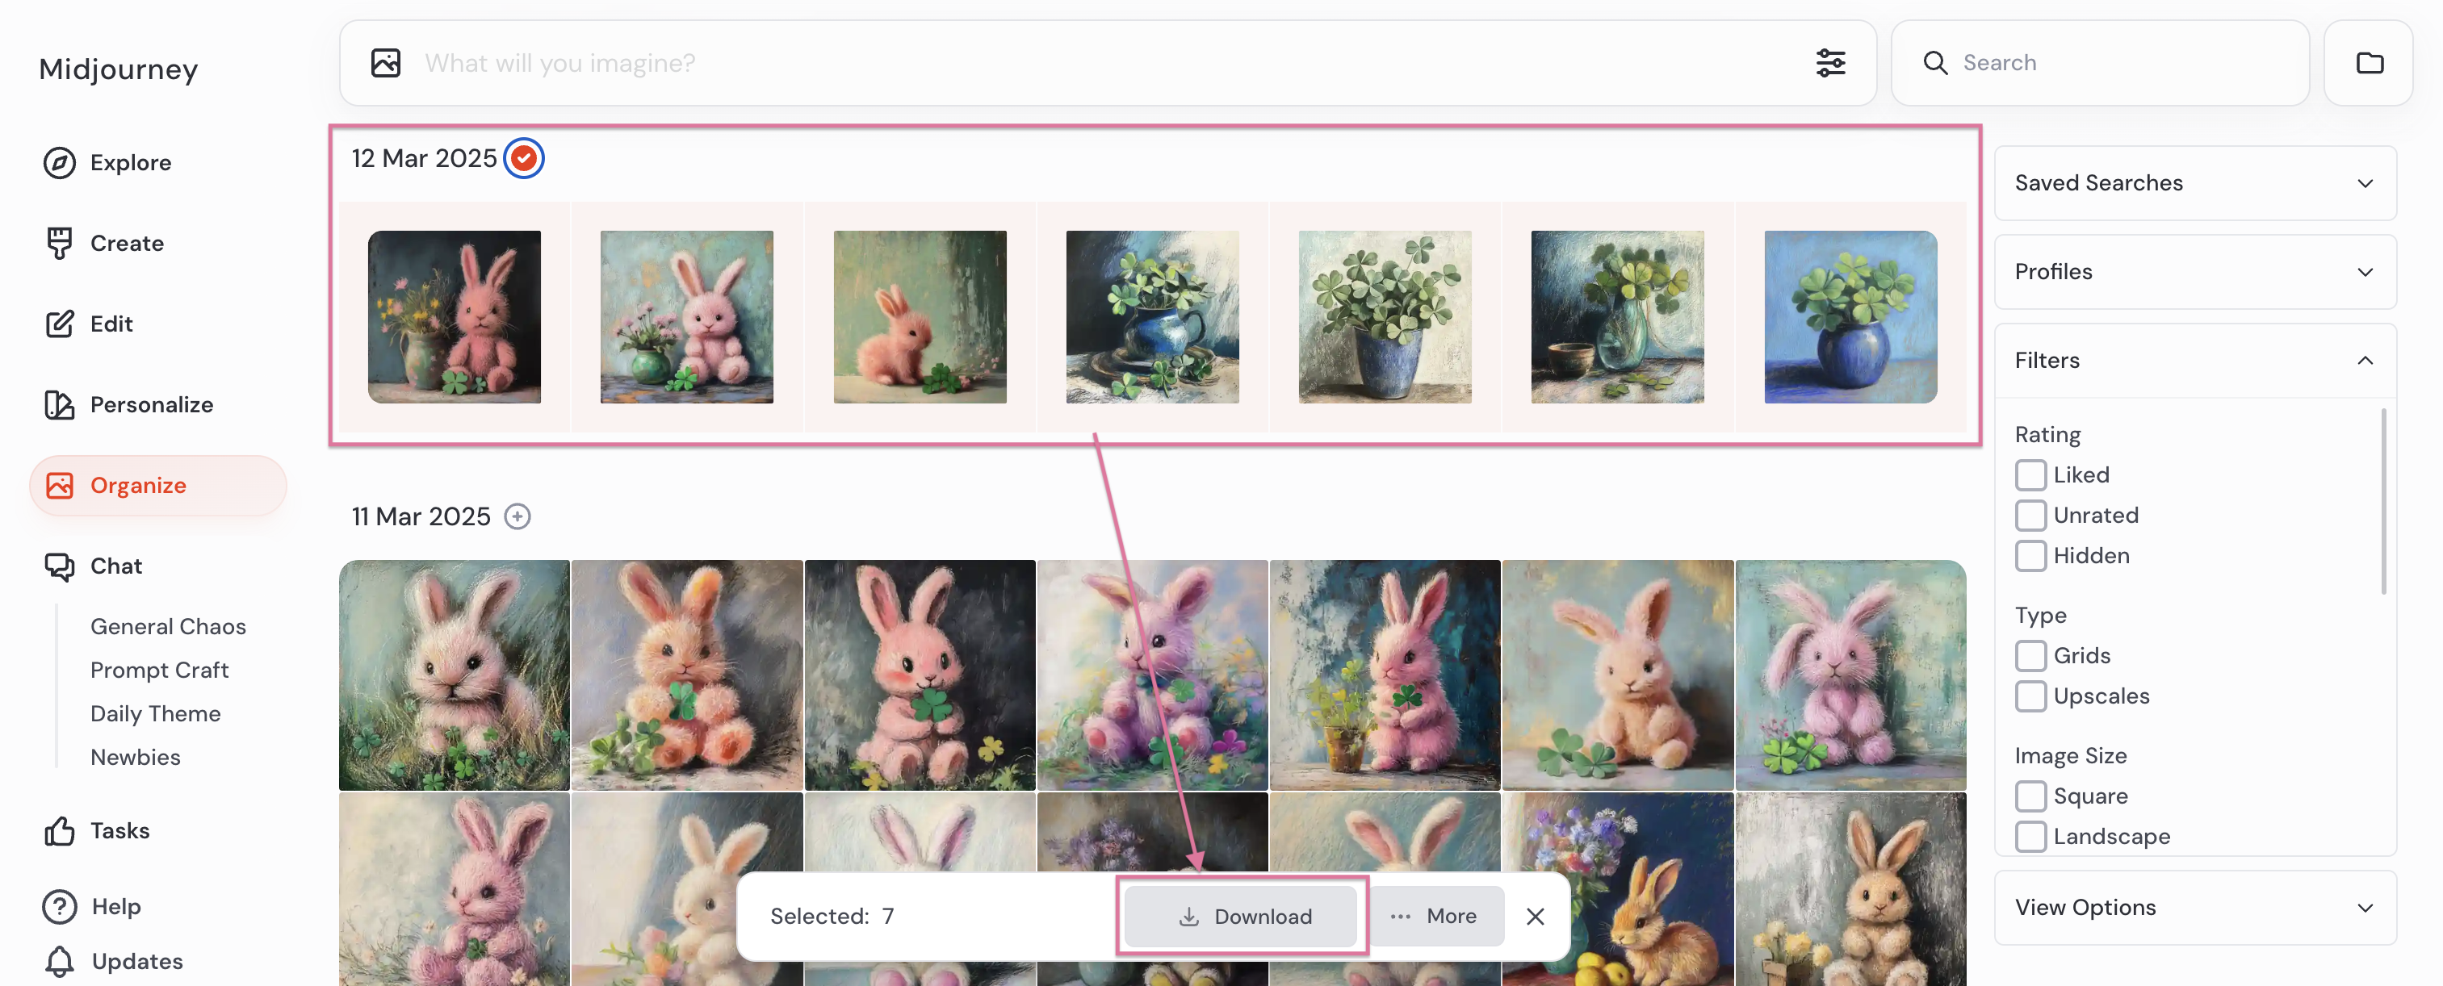Click the Explore compass icon
The width and height of the screenshot is (2443, 986).
(x=59, y=162)
